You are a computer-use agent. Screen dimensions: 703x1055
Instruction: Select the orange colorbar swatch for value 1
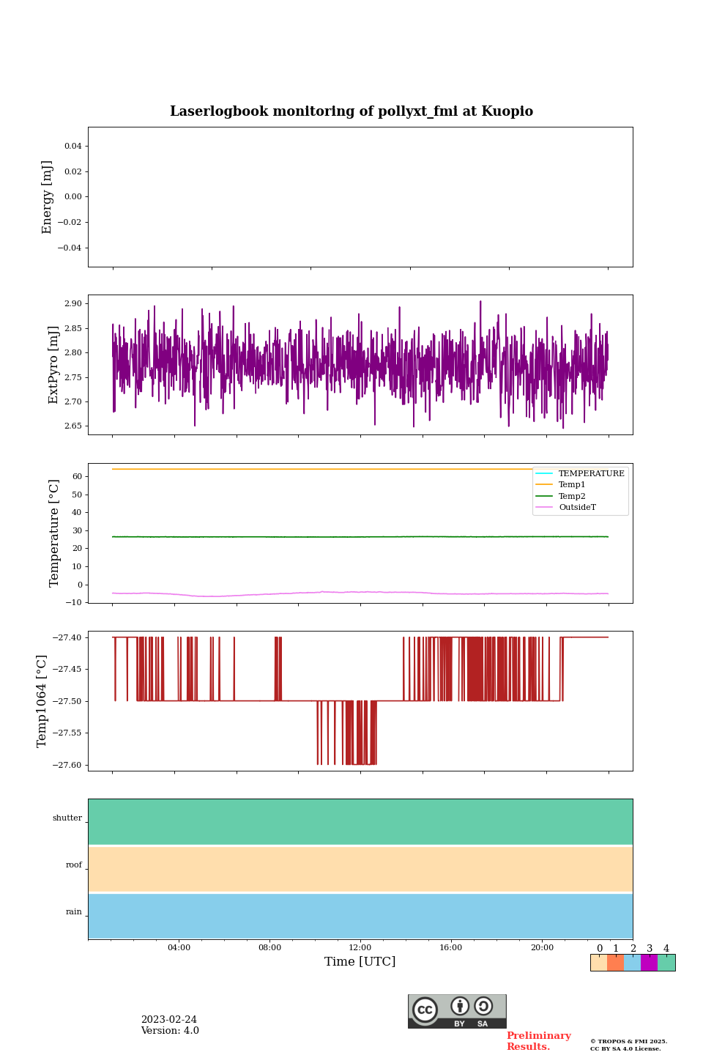click(615, 963)
